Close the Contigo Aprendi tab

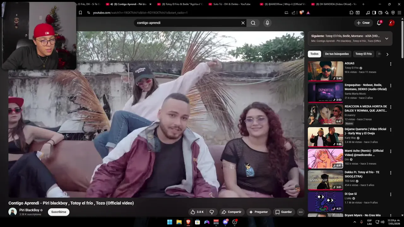pyautogui.click(x=150, y=4)
